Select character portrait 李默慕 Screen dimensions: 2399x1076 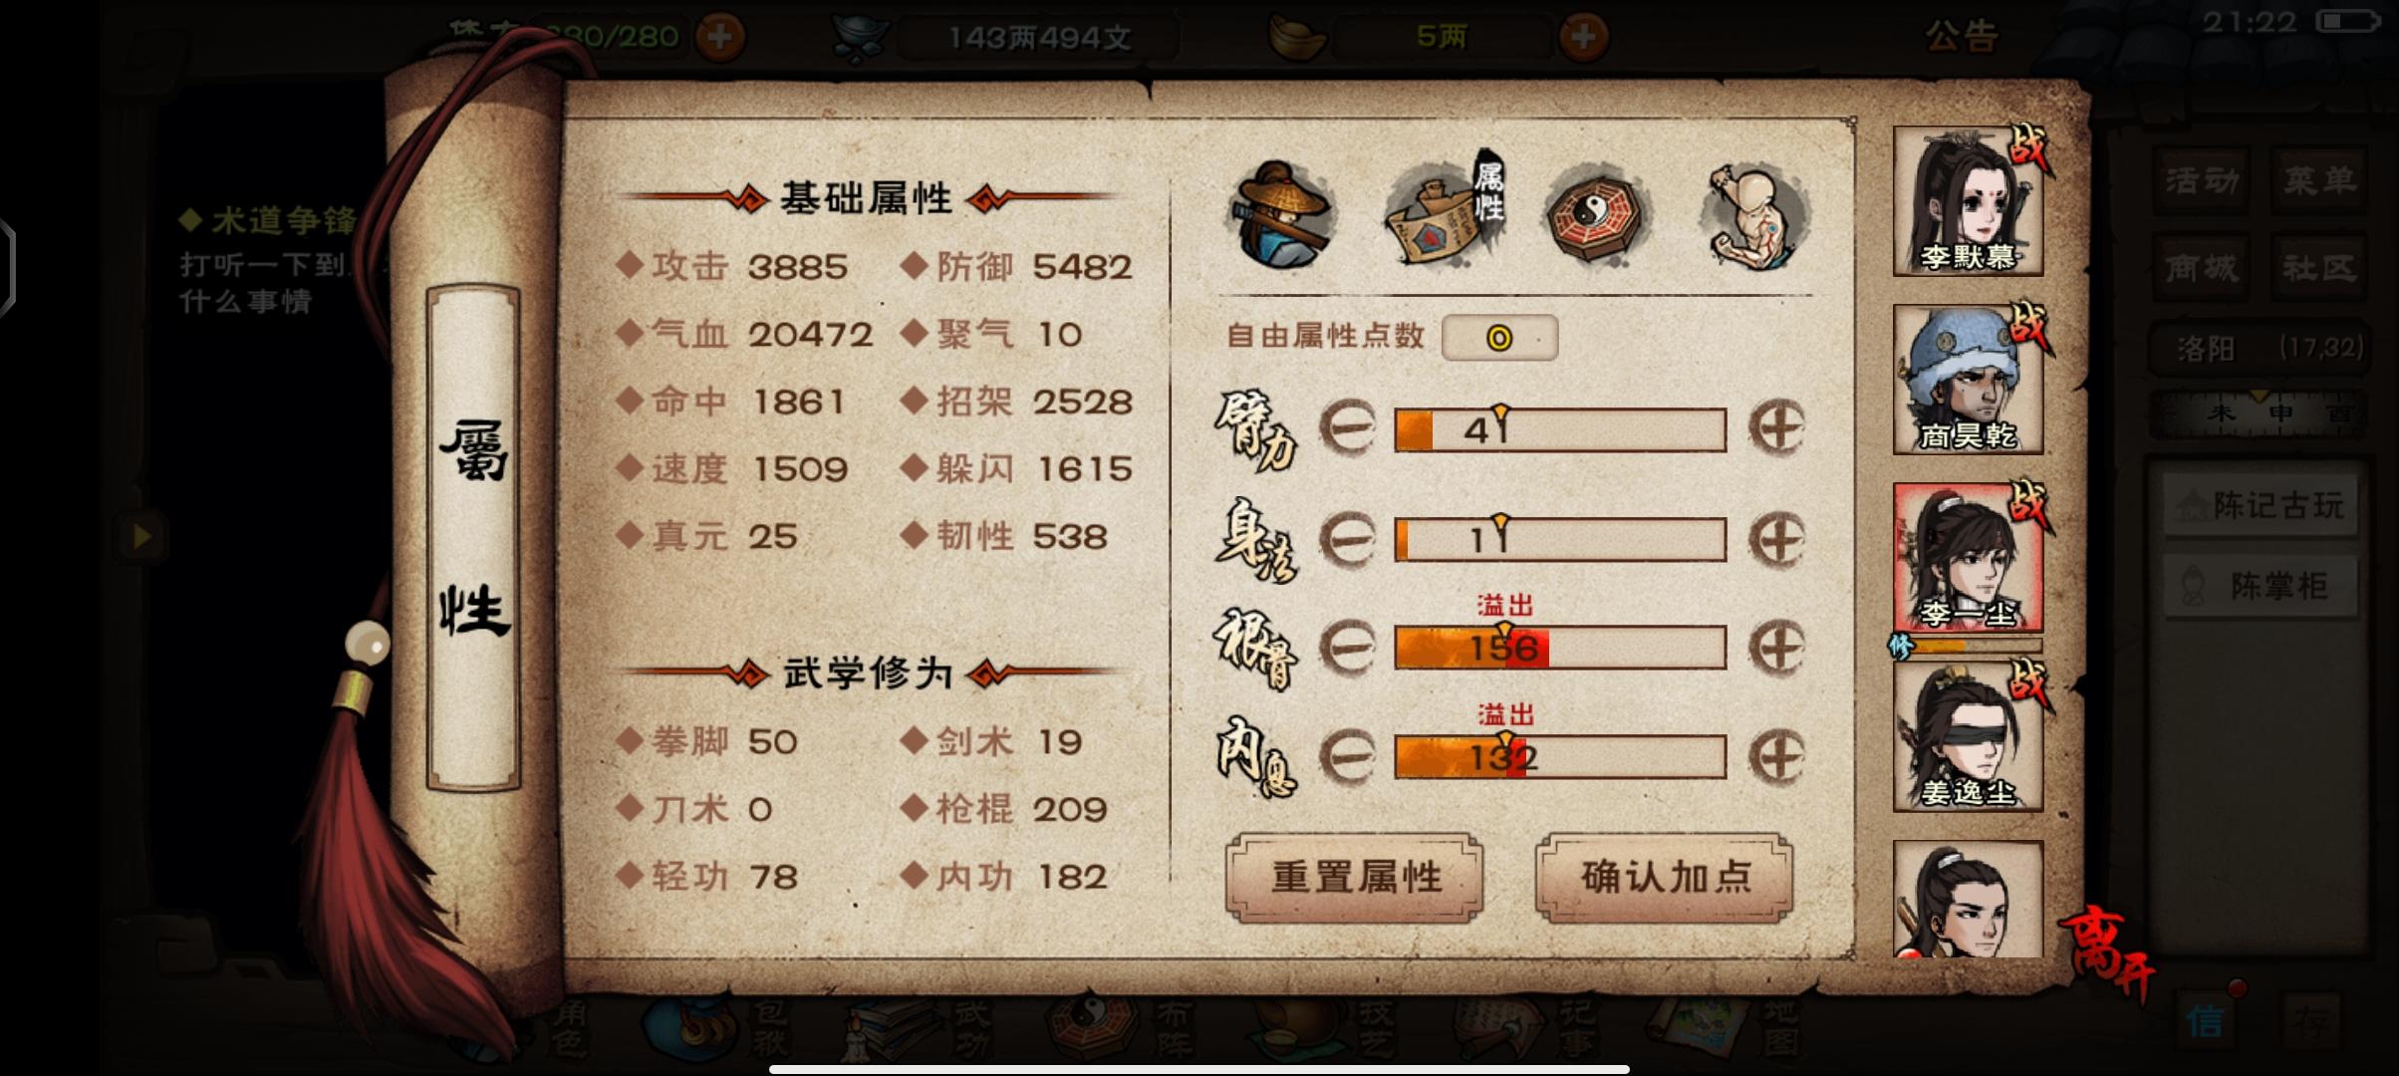click(x=1969, y=201)
